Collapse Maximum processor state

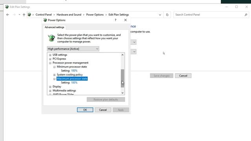click(54, 79)
